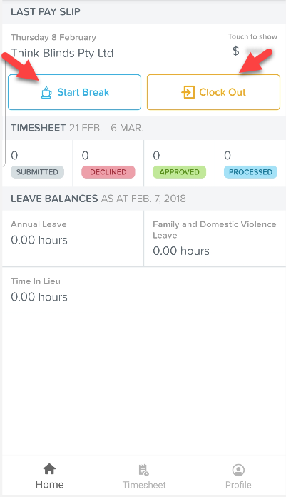Tap the Profile person icon
Viewport: 286px width, 497px height.
[238, 470]
